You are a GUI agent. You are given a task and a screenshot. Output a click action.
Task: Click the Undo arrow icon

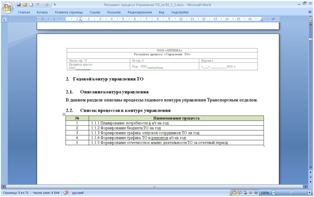point(37,4)
